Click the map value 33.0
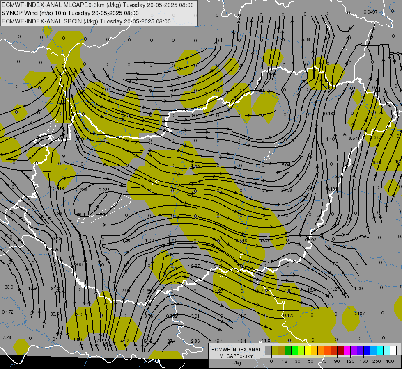 pos(9,287)
